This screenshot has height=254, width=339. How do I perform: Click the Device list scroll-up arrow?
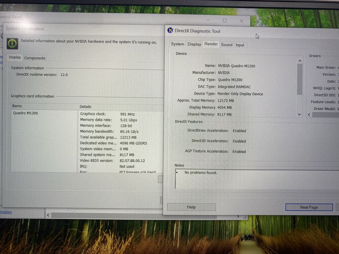pyautogui.click(x=300, y=61)
